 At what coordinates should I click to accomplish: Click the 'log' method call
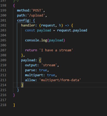44,40
